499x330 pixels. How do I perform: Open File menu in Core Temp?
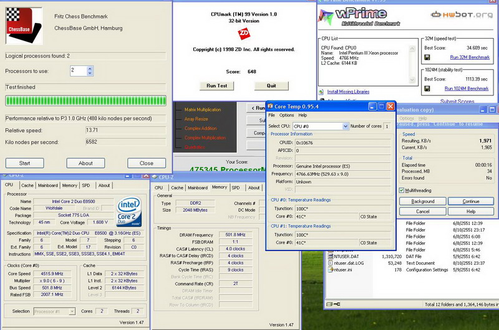[x=271, y=115]
